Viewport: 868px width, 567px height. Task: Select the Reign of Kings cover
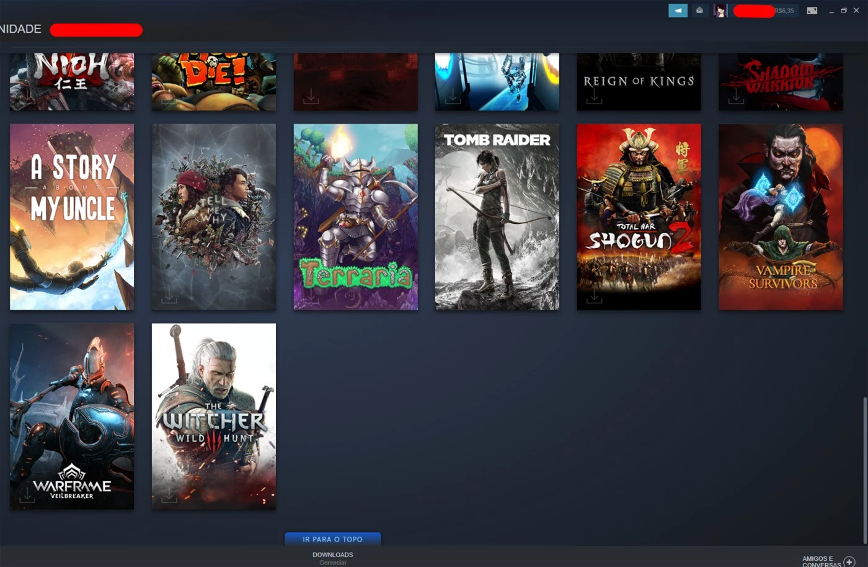point(639,81)
